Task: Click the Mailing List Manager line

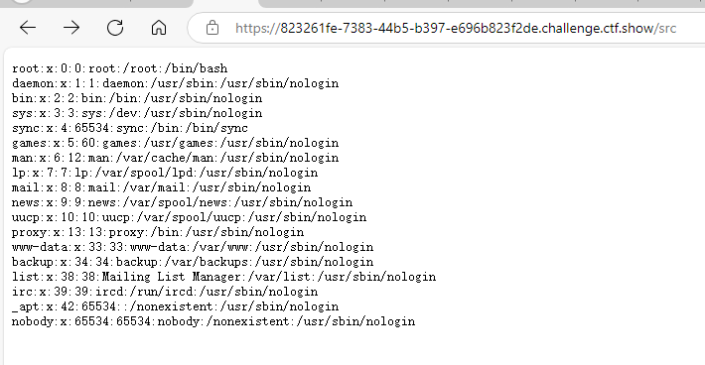Action: [x=223, y=276]
